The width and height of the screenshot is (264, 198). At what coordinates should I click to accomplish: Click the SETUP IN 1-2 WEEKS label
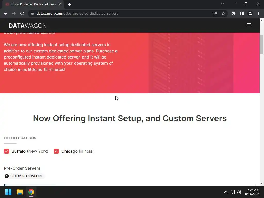pyautogui.click(x=26, y=176)
